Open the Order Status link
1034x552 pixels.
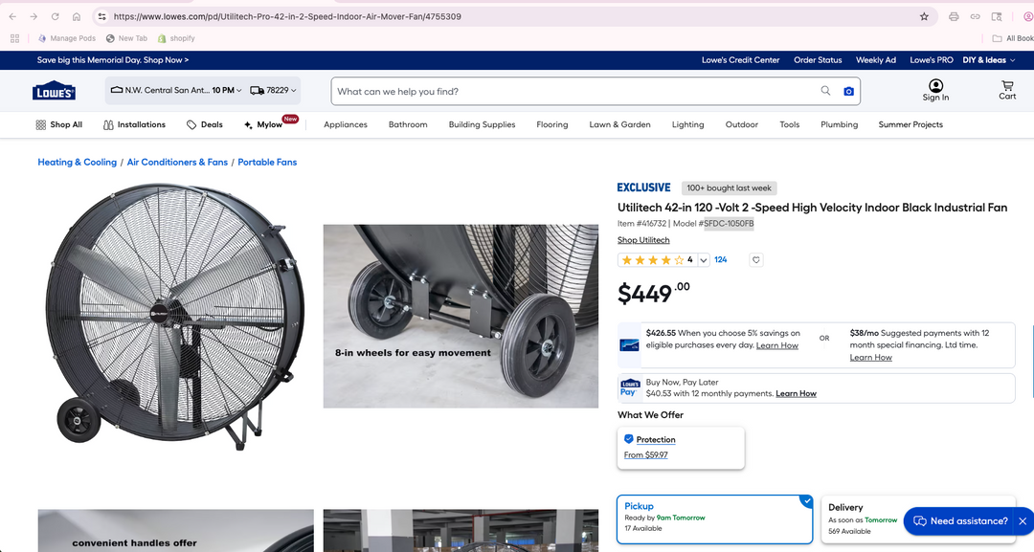[x=818, y=60]
